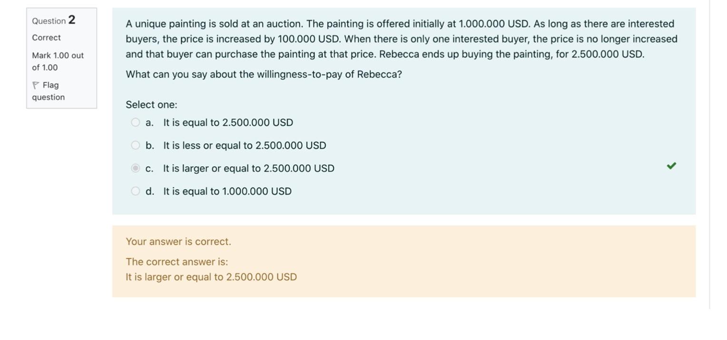Click the "Your answer is correct." feedback
This screenshot has height=340, width=727.
178,241
